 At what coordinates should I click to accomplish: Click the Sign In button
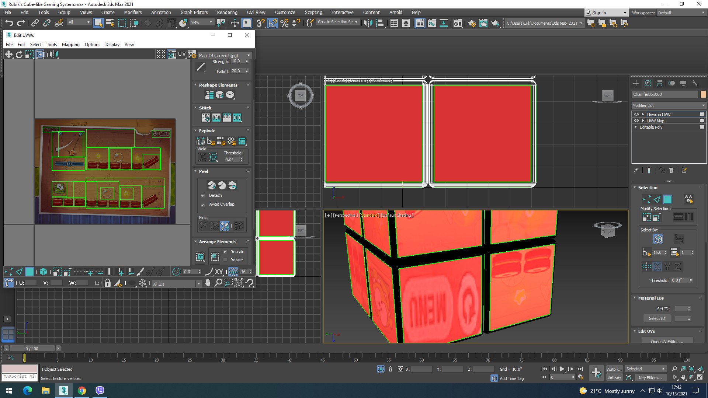[606, 13]
